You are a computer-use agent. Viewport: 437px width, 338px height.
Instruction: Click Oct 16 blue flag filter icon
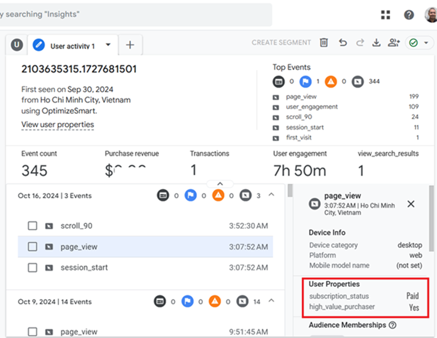click(x=191, y=195)
